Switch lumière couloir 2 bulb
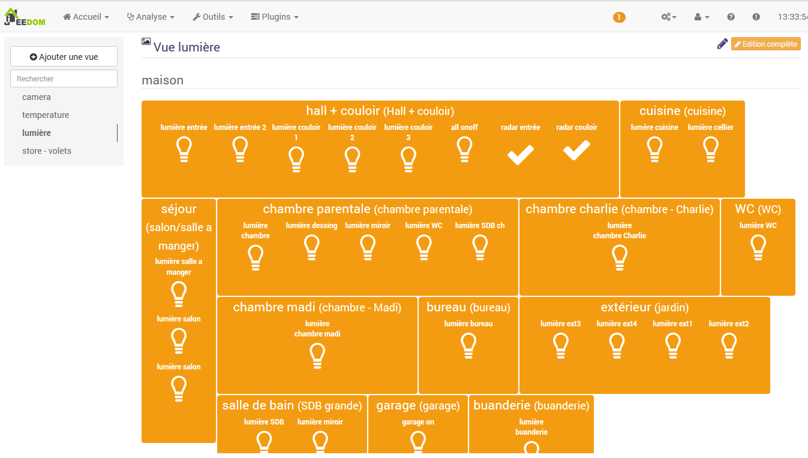Screen dimensions: 808x458 (352, 159)
